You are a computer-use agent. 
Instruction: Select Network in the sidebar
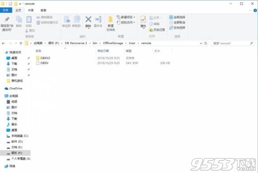(x=10, y=166)
